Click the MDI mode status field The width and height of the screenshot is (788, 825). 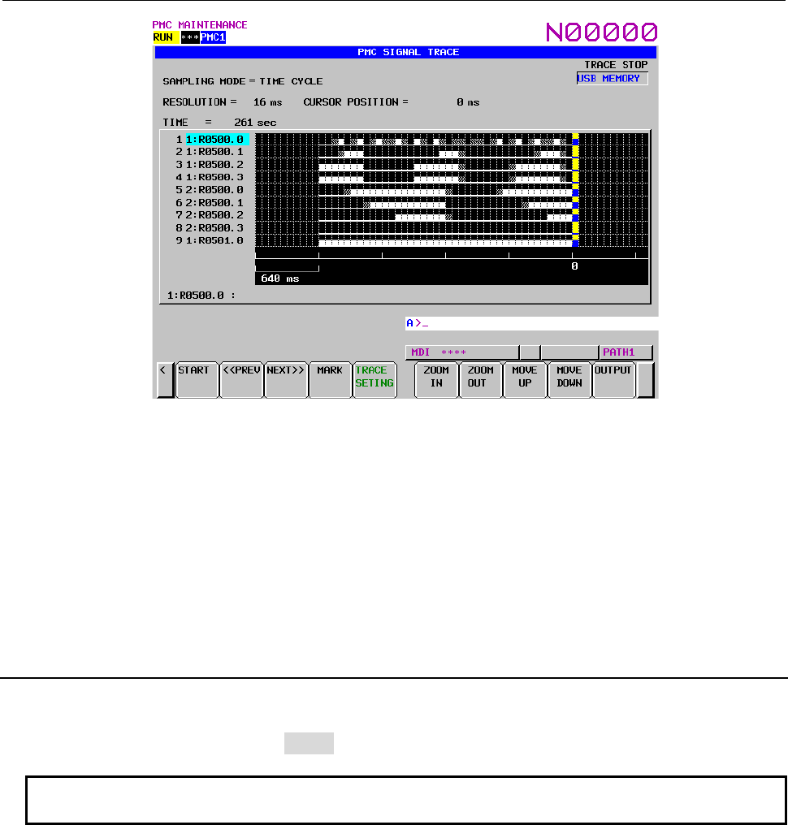point(462,352)
